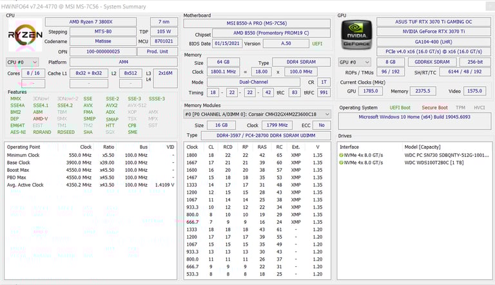Click the L2 cache value 8x512

[130, 73]
